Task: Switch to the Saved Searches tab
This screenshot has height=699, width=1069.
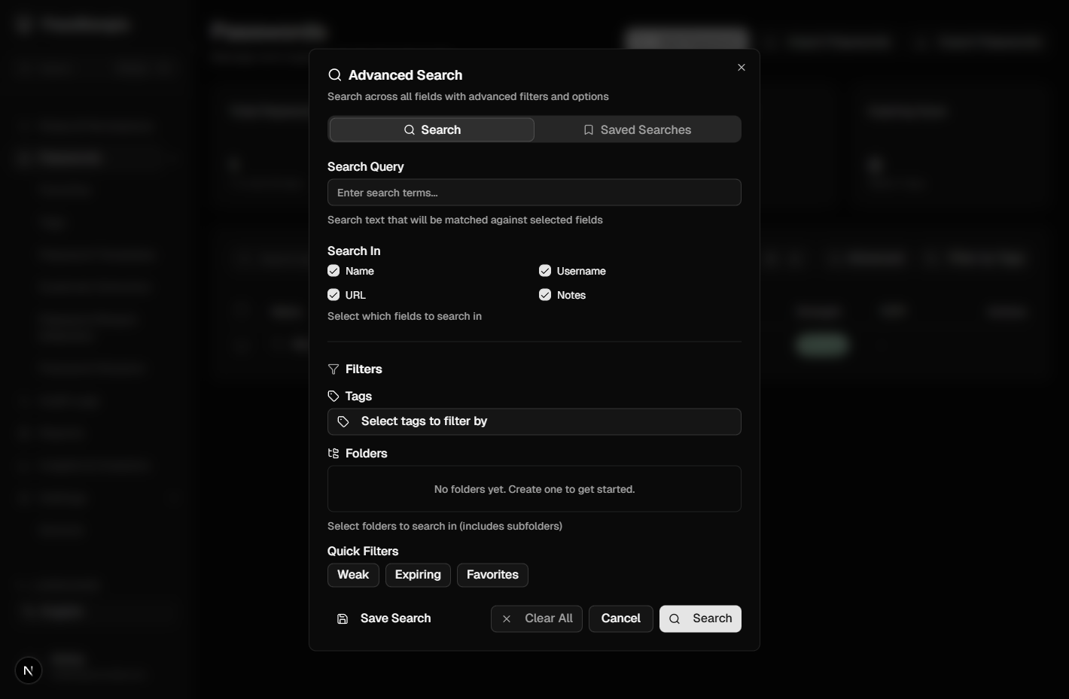Action: coord(638,130)
